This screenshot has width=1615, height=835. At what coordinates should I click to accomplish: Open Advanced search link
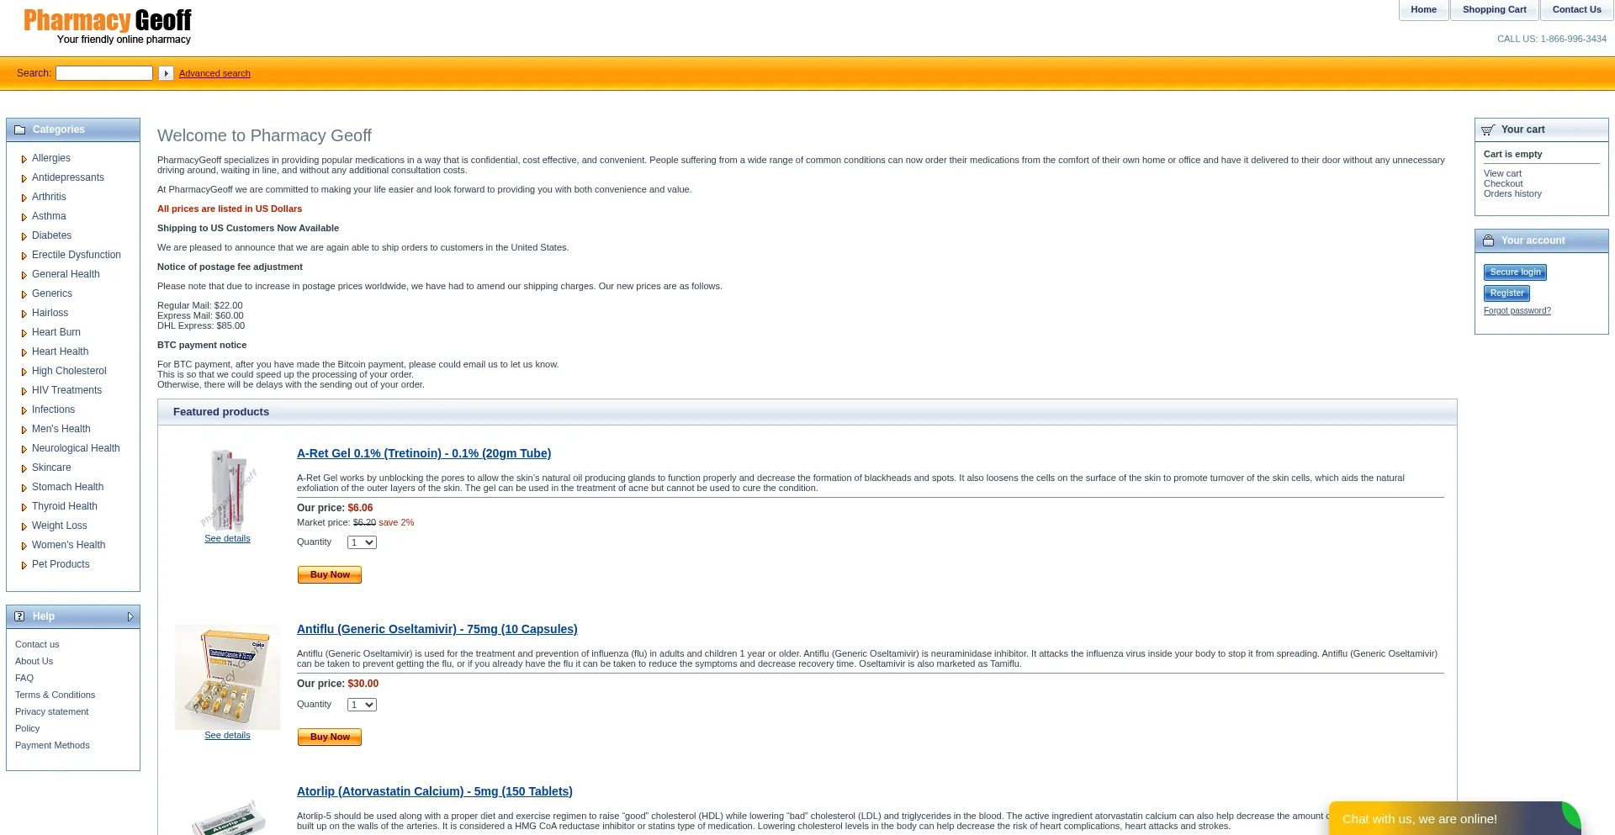click(x=214, y=73)
